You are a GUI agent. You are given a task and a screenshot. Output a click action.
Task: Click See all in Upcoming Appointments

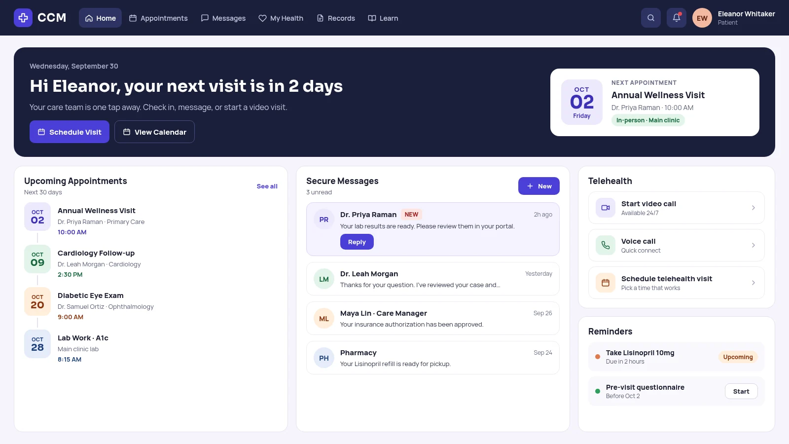pyautogui.click(x=267, y=186)
